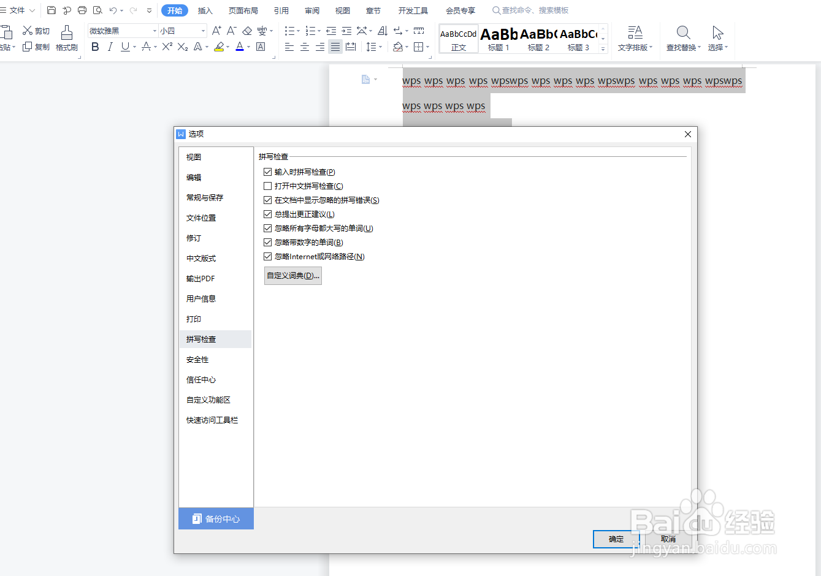Expand the 文件 menu dropdown
Screen dimensions: 821x576
[32, 10]
